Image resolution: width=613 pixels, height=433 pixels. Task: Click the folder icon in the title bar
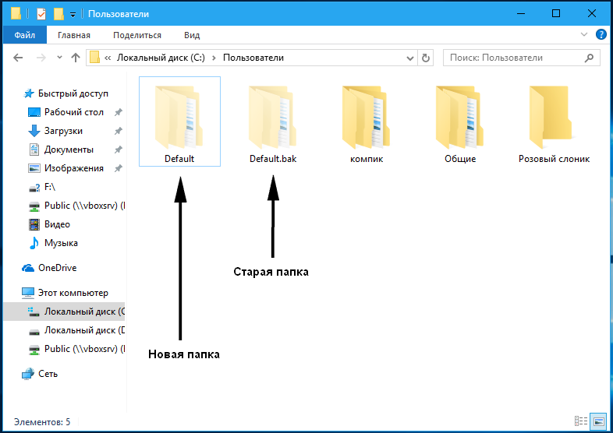click(x=16, y=14)
